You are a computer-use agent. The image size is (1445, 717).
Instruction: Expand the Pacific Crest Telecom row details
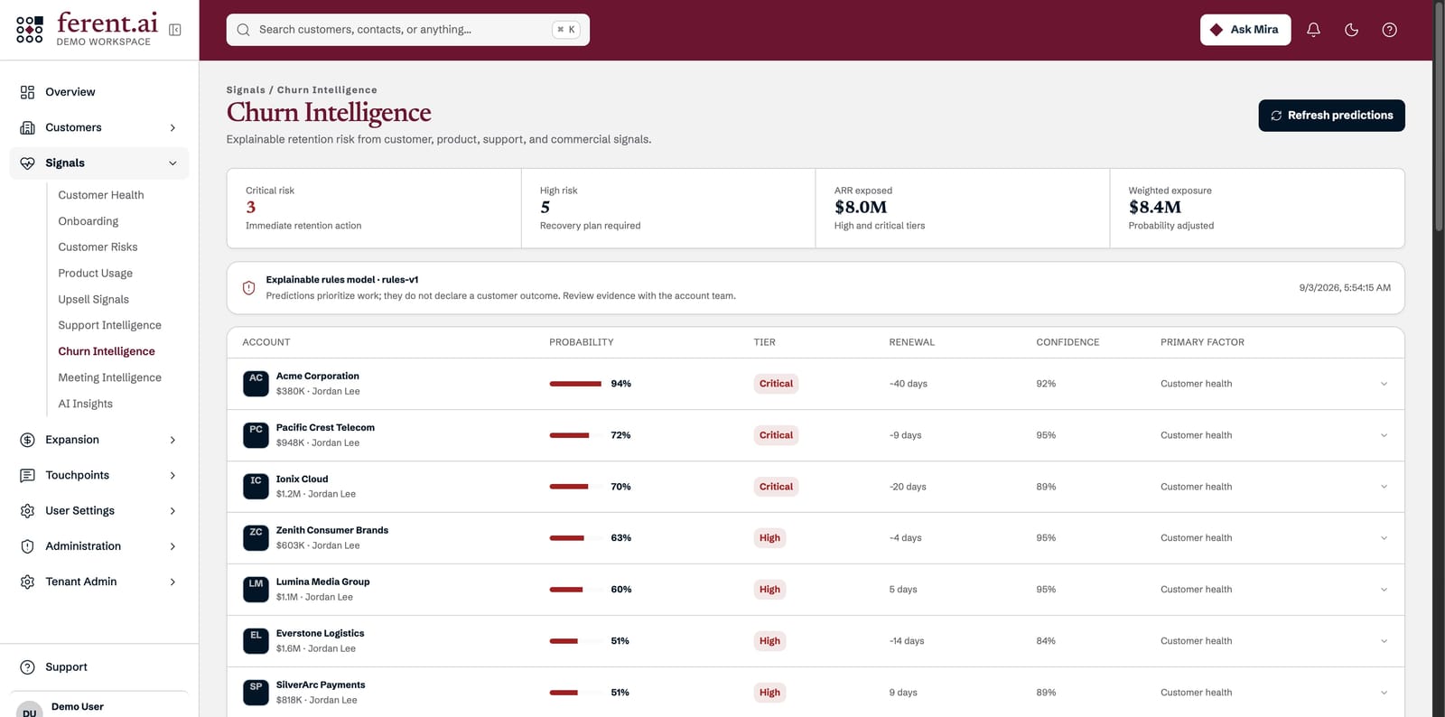(x=1384, y=435)
